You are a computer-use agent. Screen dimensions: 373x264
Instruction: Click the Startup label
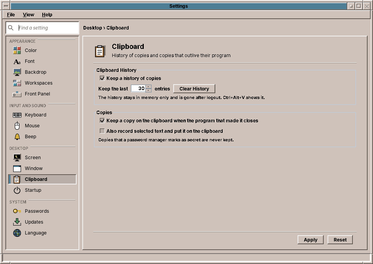[33, 190]
